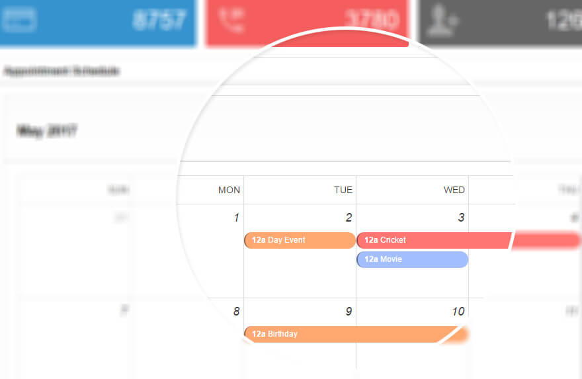The height and width of the screenshot is (379, 582).
Task: Open the 12a Movie event
Action: pos(413,259)
